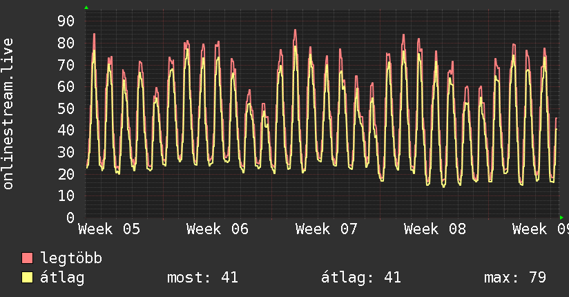Screen dimensions: 569x297
Task: Select the legtöbb legend label
Action: [x=71, y=258]
